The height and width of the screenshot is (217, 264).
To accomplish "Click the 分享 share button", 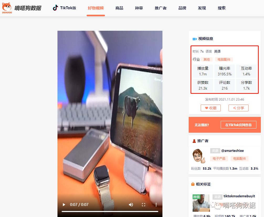I will (238, 108).
